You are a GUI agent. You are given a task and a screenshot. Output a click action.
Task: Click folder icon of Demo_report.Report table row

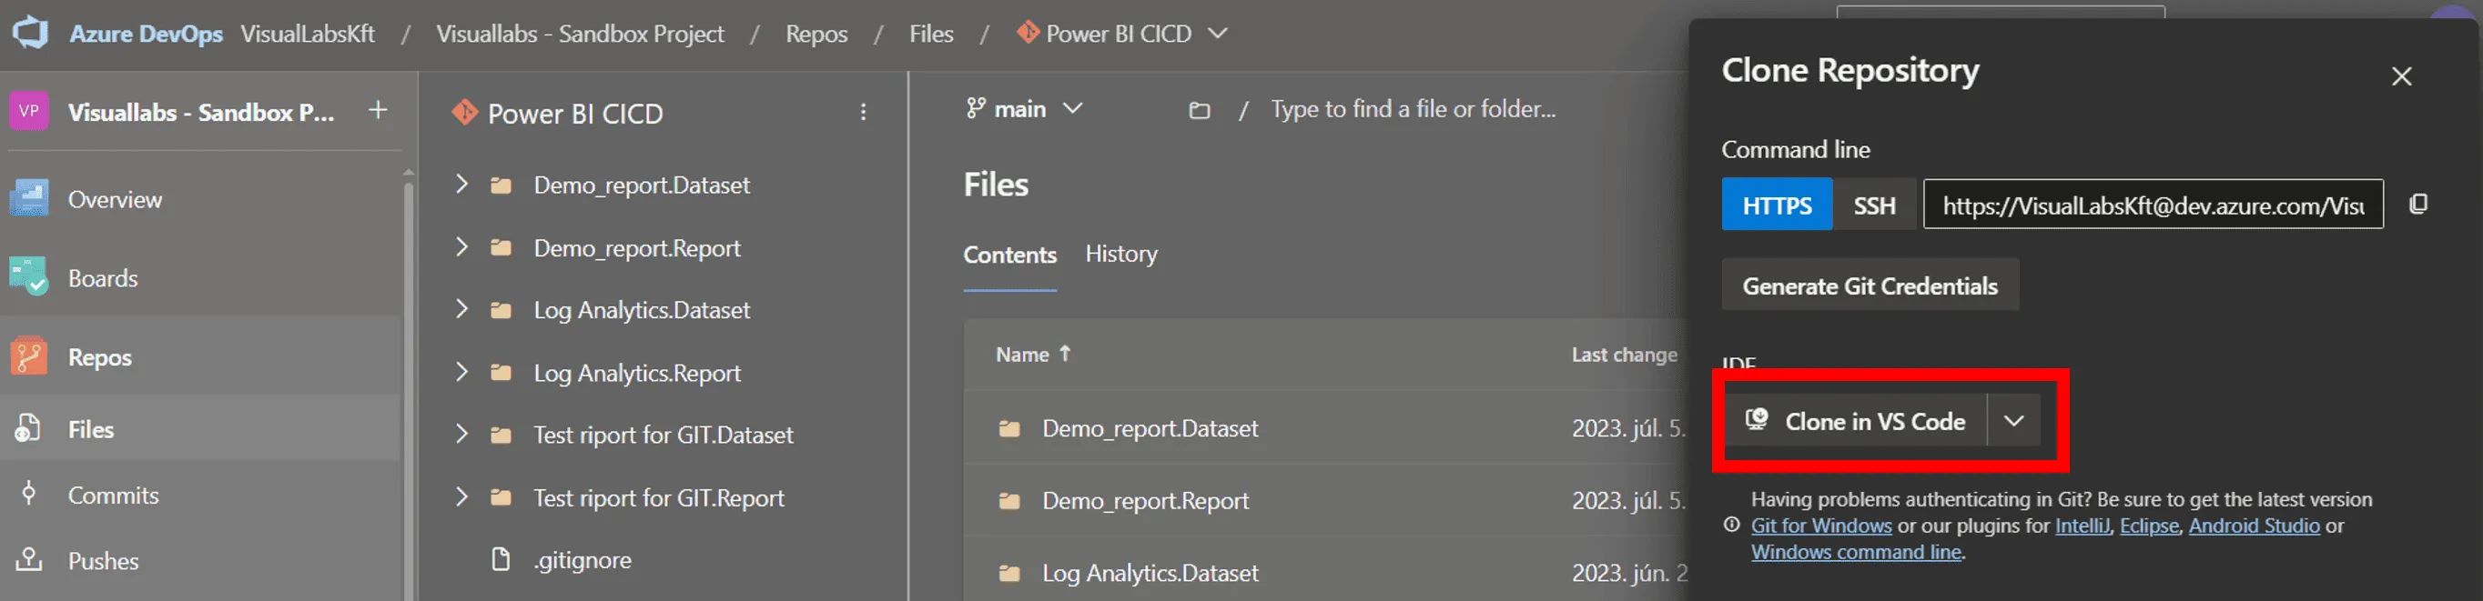(x=1009, y=501)
